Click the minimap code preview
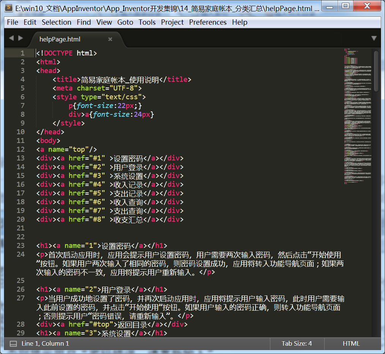Screen dimensions: 385x354 (358, 116)
